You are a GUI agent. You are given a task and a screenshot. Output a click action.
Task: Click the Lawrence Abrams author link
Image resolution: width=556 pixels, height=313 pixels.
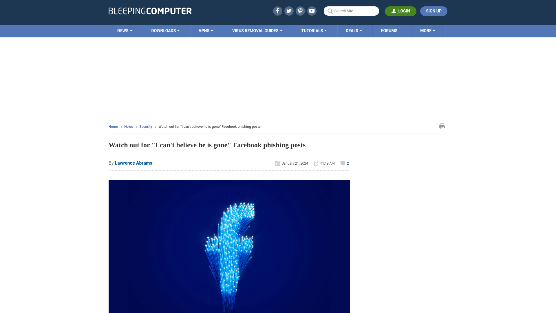pos(133,163)
